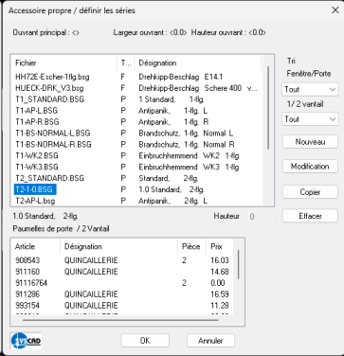The image size is (344, 356).
Task: Click the Désignation header in file list
Action: (198, 62)
